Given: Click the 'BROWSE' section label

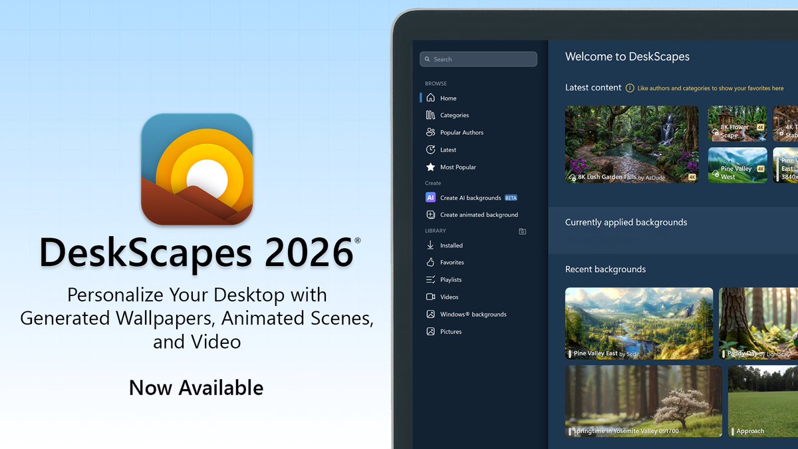Looking at the screenshot, I should click(436, 84).
